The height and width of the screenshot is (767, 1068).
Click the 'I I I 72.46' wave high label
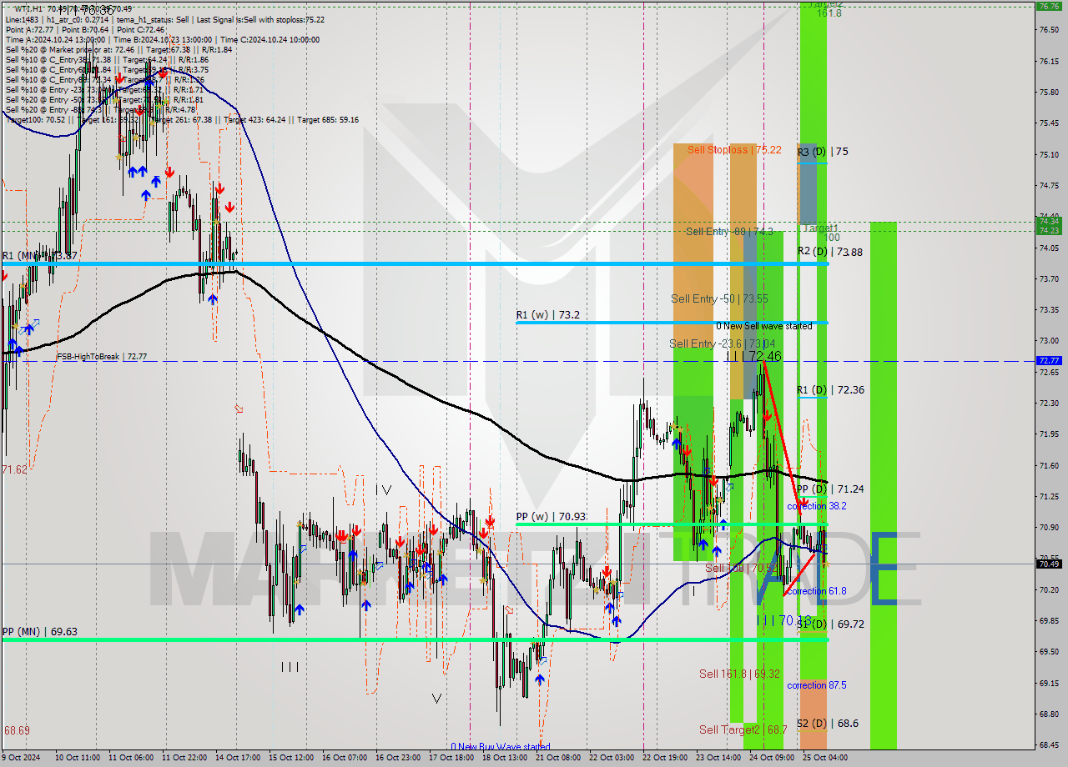pos(753,356)
